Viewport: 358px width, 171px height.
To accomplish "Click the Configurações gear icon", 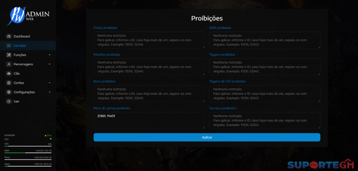I will (x=9, y=92).
